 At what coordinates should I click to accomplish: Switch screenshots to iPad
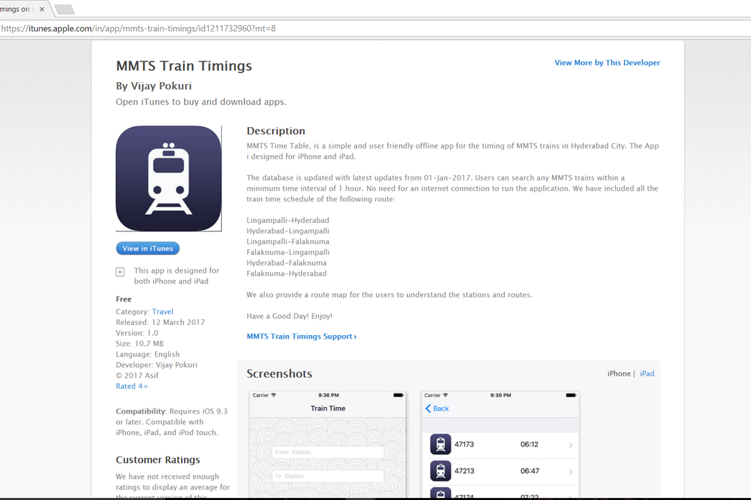(647, 374)
